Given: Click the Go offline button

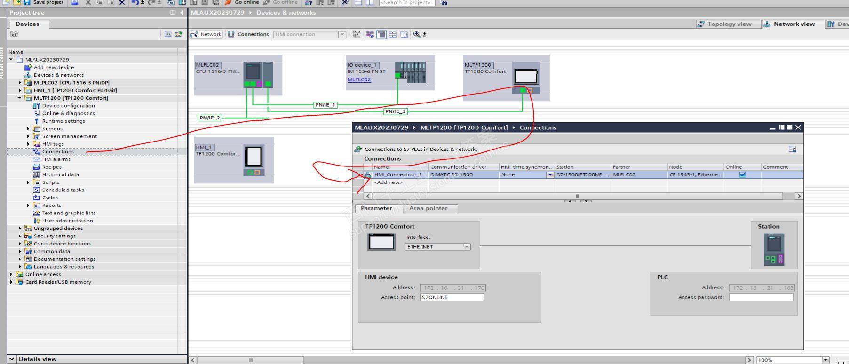Looking at the screenshot, I should (280, 2).
